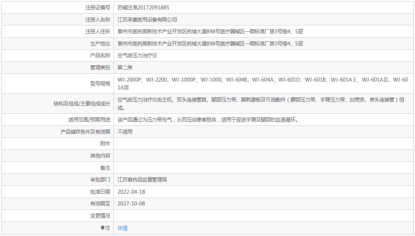Select expiry date 2027-10-08
The height and width of the screenshot is (236, 415).
point(131,204)
